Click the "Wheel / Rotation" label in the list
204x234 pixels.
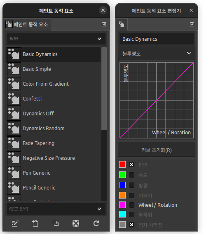pos(158,205)
